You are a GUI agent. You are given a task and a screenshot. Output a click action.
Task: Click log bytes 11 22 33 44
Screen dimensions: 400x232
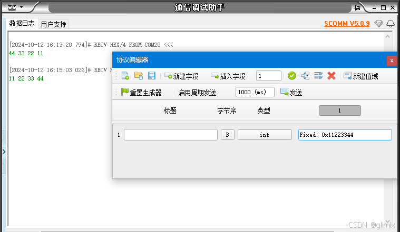pos(26,78)
